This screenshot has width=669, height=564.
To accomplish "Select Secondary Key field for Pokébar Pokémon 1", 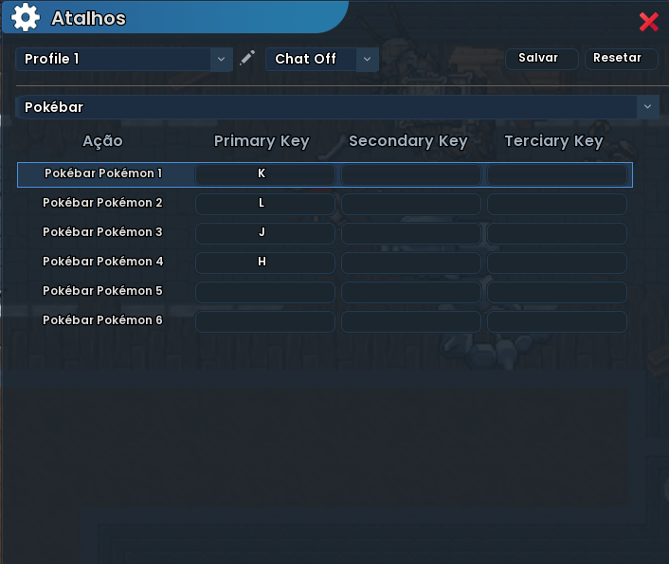I will coord(411,174).
